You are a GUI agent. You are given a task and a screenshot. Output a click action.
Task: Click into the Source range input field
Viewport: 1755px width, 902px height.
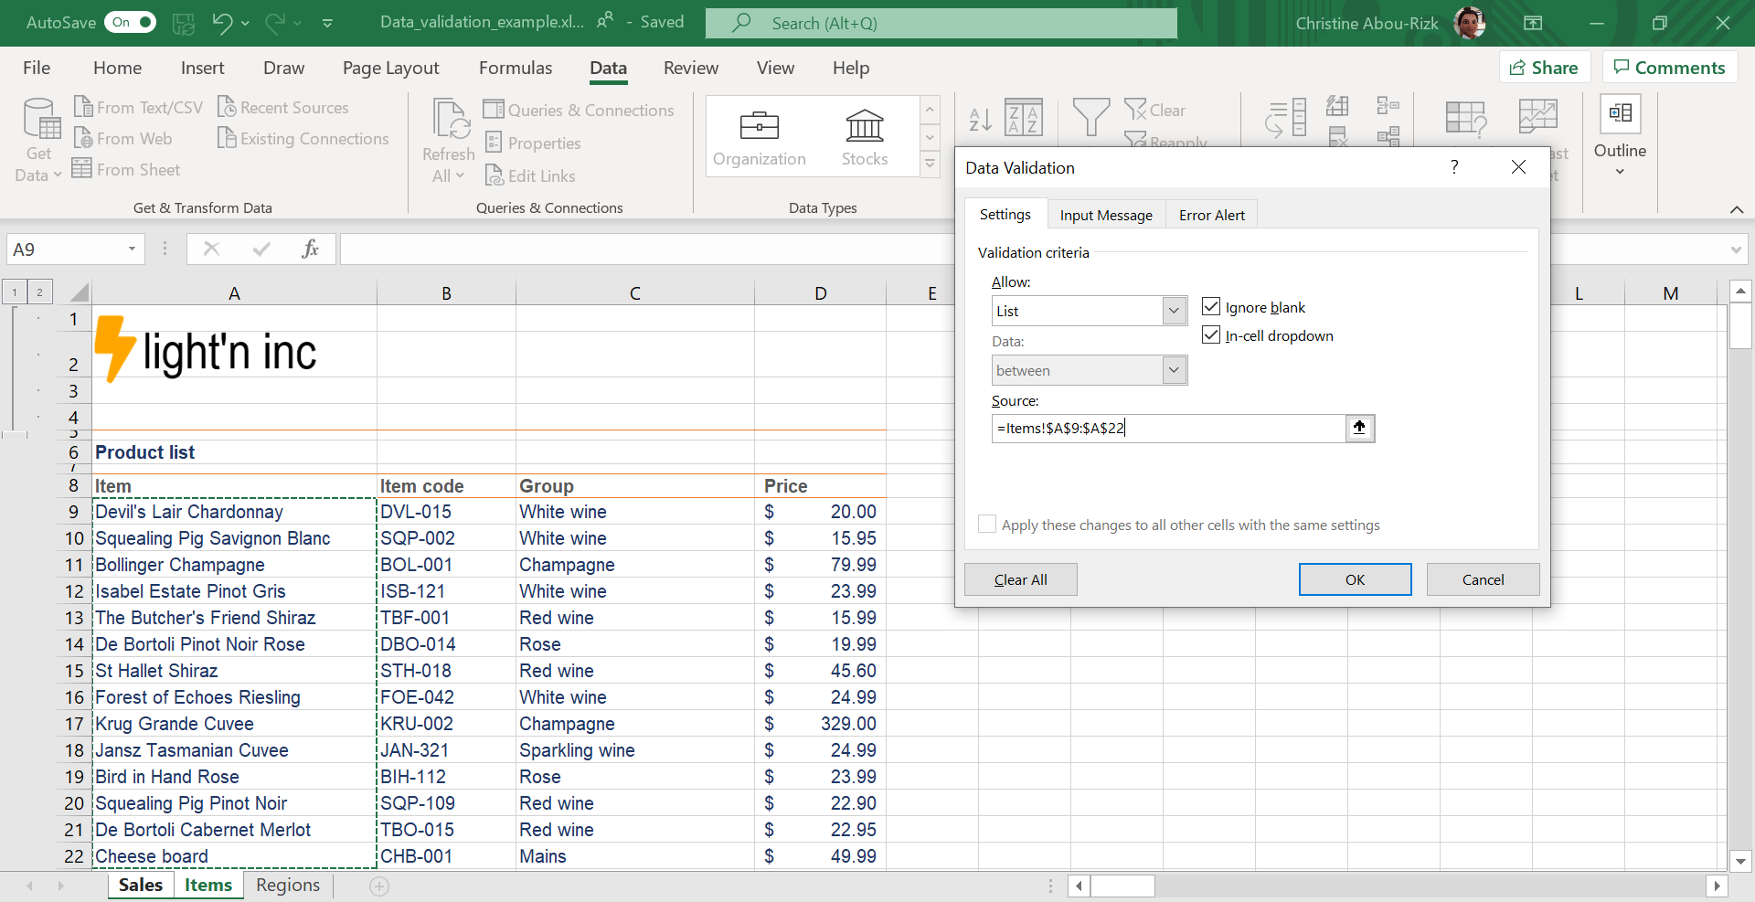(1166, 428)
